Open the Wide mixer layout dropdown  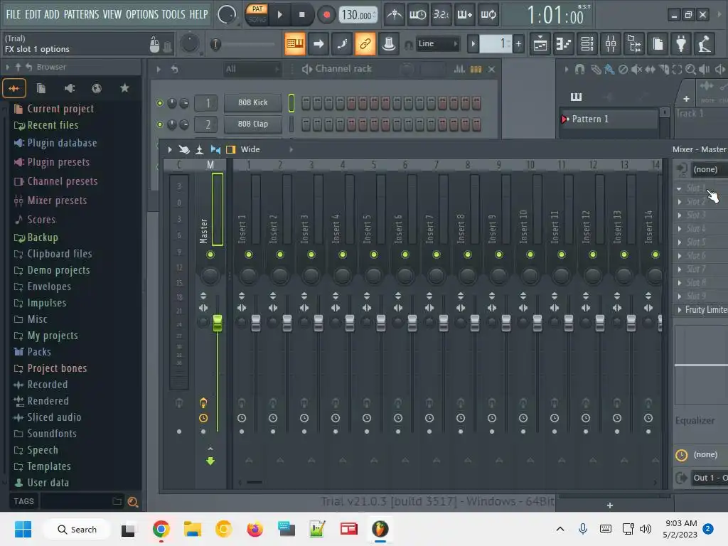266,149
